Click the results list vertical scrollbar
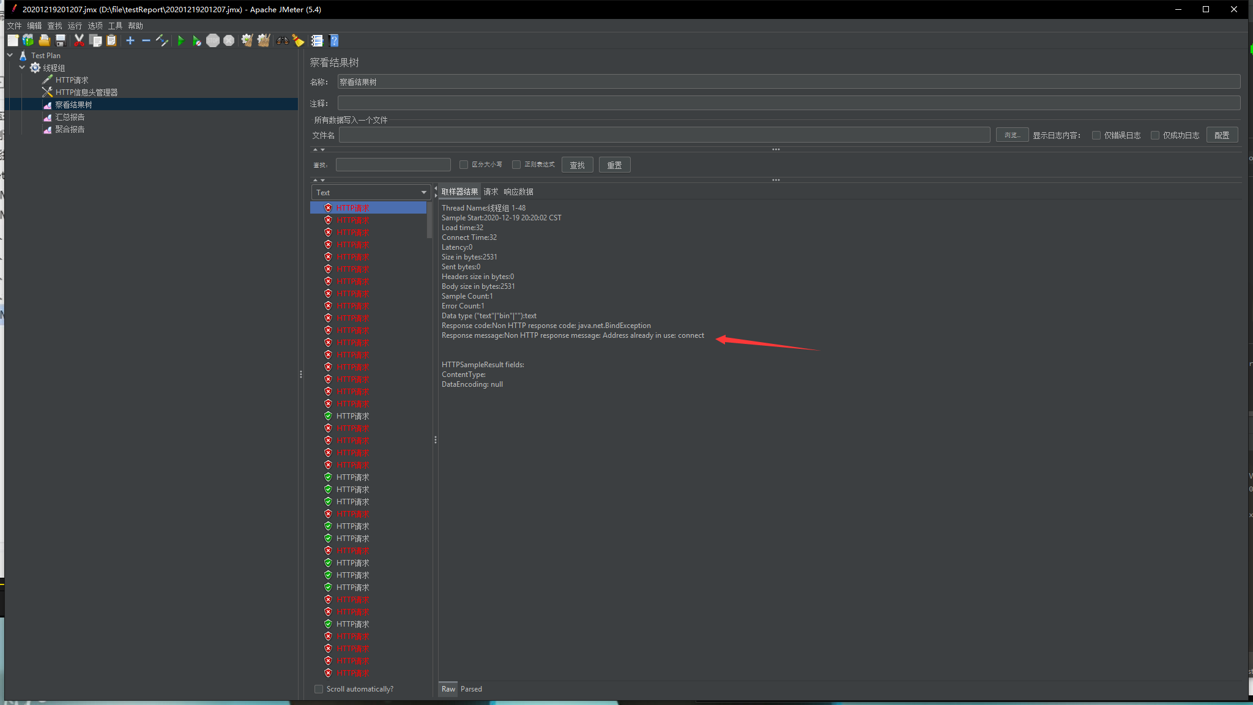 (429, 220)
